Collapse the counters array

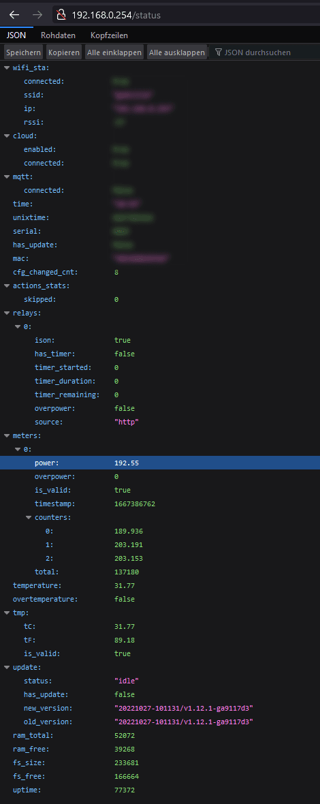pyautogui.click(x=29, y=517)
